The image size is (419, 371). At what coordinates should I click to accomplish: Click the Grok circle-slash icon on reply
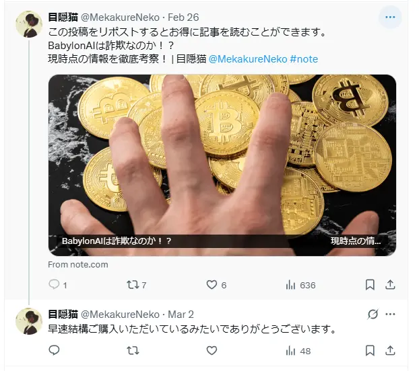[x=373, y=315]
